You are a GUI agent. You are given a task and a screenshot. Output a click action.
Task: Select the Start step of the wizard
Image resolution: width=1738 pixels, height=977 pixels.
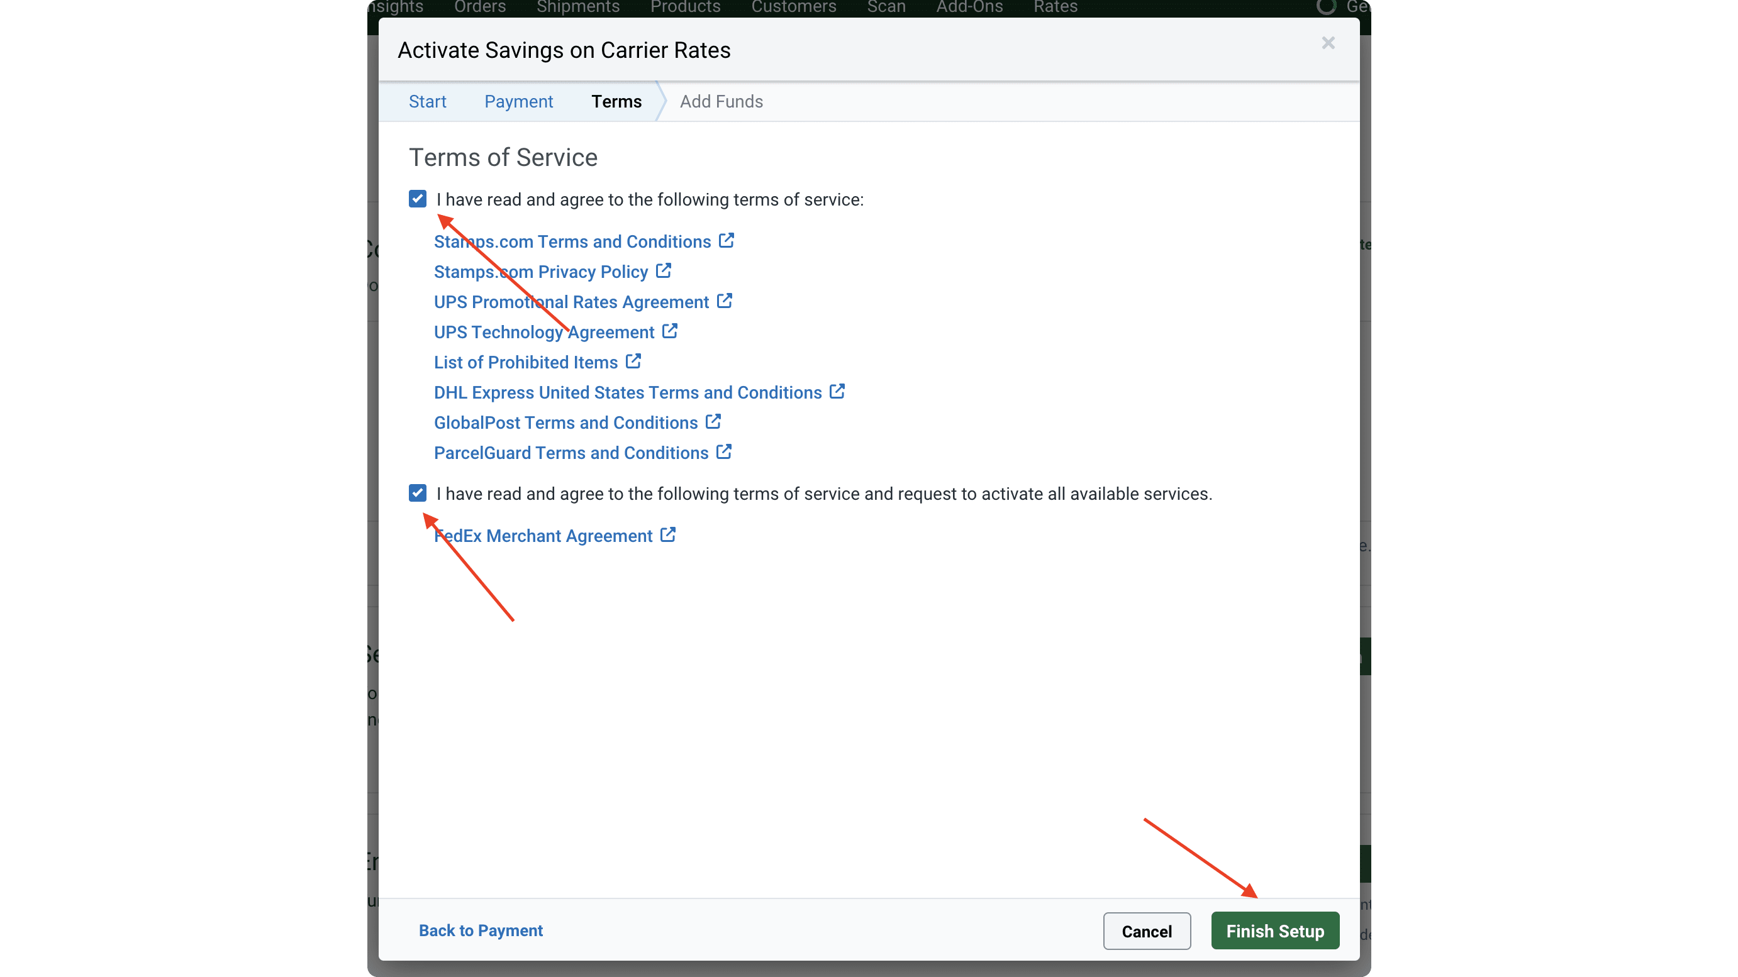(427, 101)
